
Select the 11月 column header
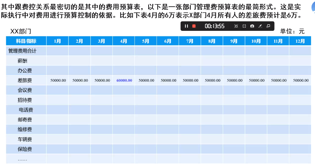(x=278, y=41)
